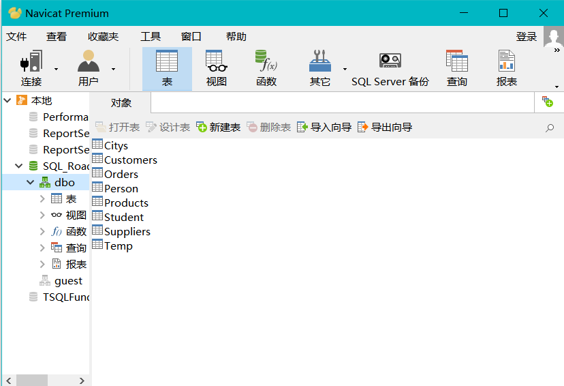
Task: Select the Person table
Action: click(115, 188)
